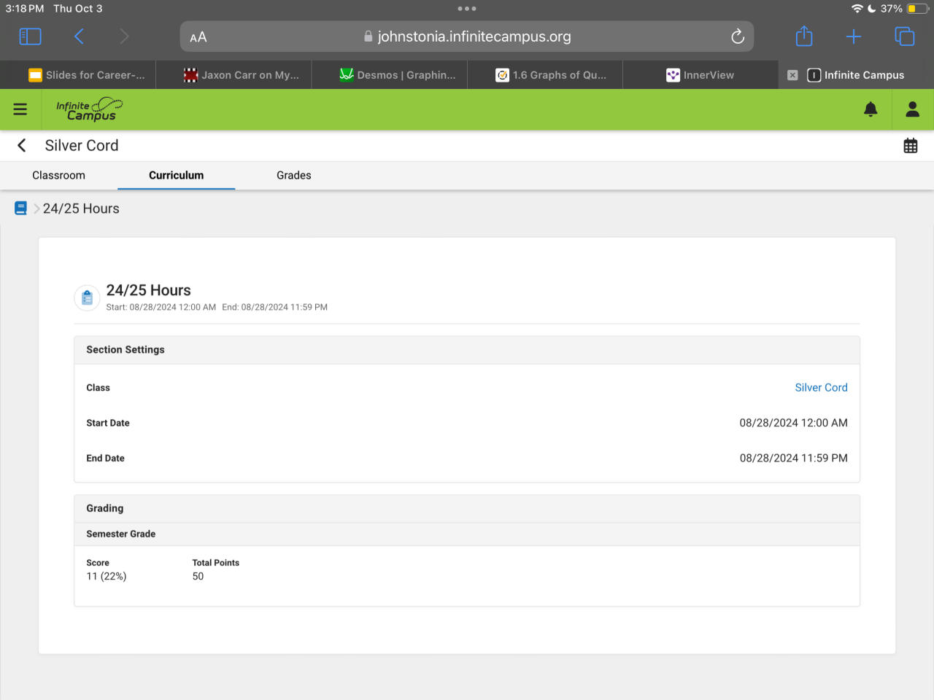Click the 24/25 Hours assignment title

pos(149,290)
